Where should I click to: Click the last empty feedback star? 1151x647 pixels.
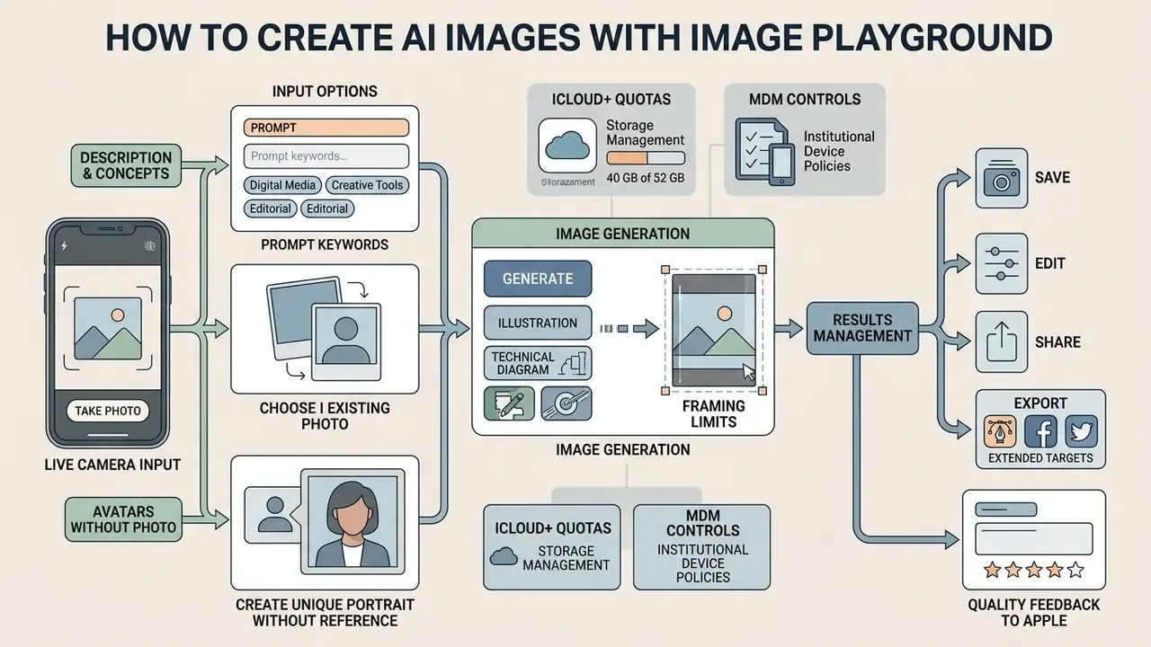[x=1075, y=570]
